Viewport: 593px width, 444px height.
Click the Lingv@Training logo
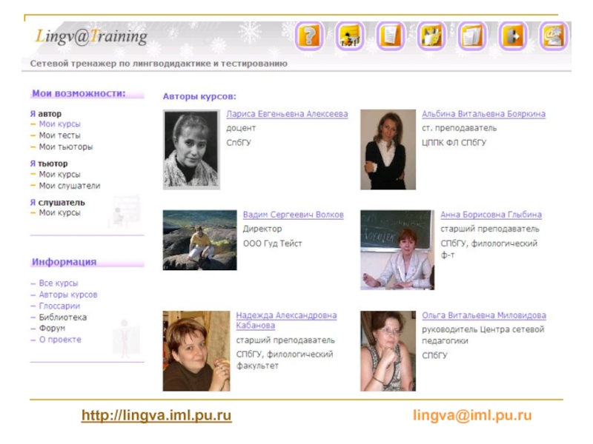[x=91, y=37]
